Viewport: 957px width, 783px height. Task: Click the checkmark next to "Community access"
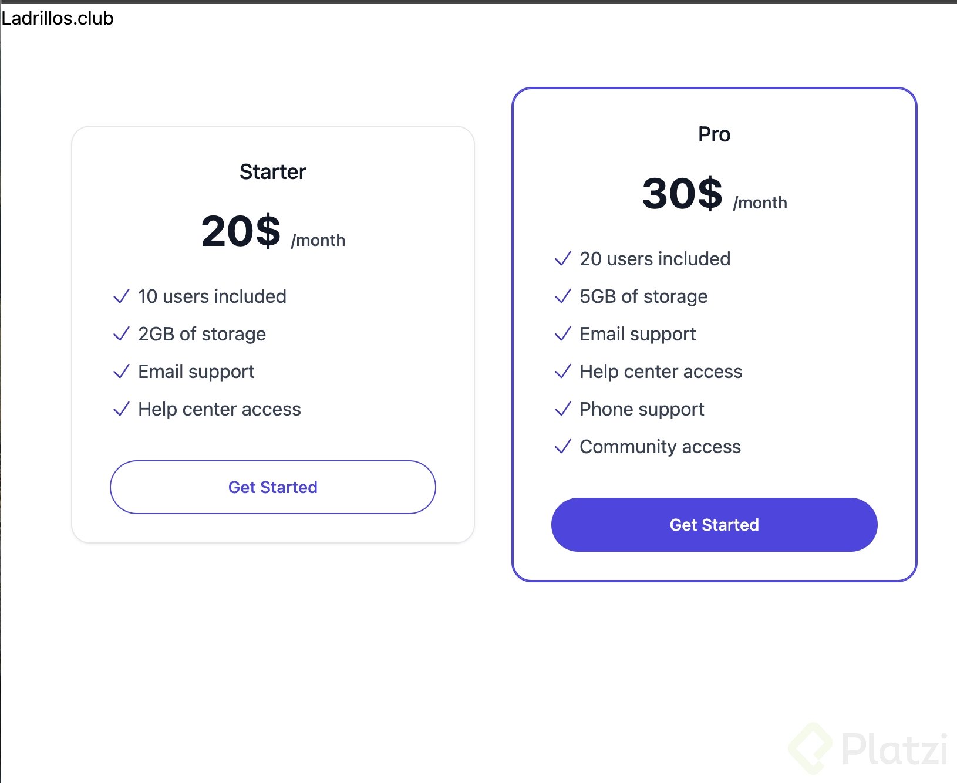[x=562, y=447]
